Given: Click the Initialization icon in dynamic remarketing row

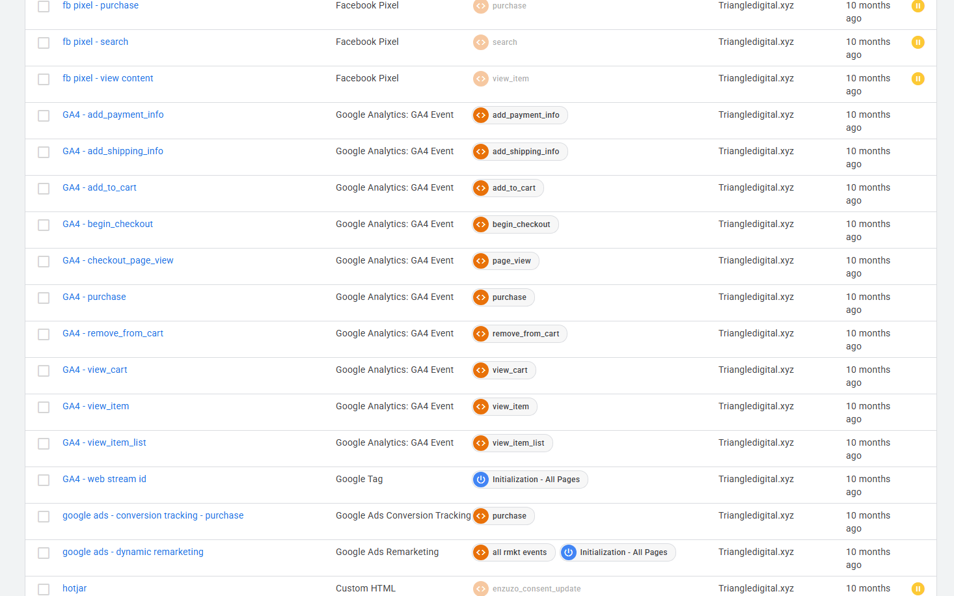Looking at the screenshot, I should tap(569, 552).
